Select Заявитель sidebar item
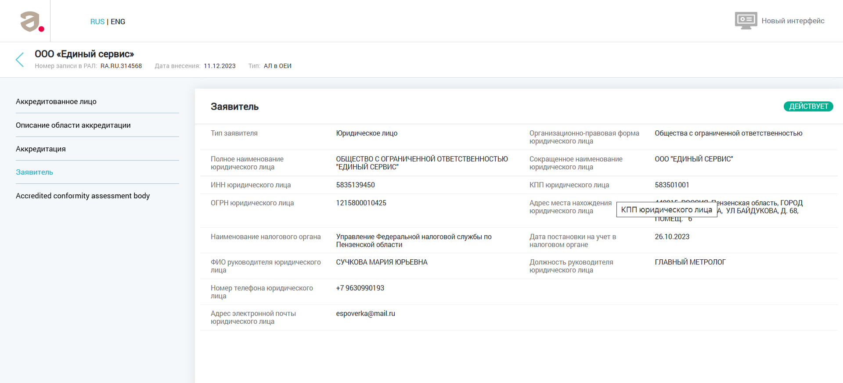843x383 pixels. pyautogui.click(x=34, y=172)
